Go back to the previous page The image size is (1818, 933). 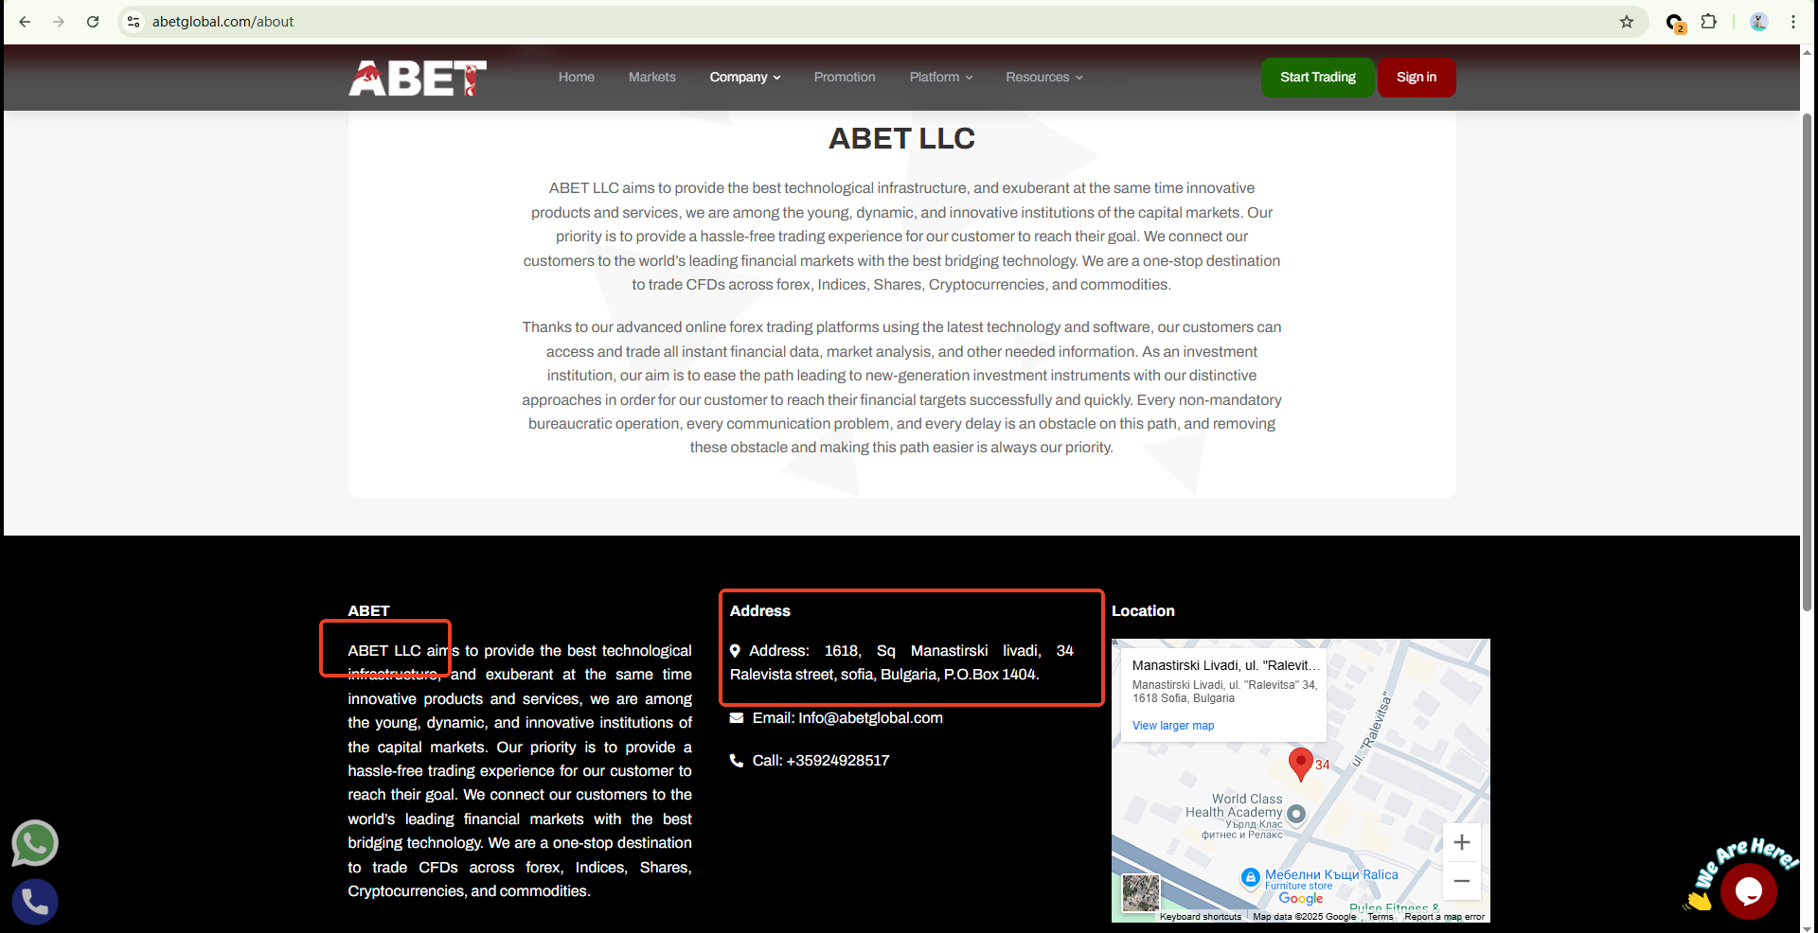(x=25, y=22)
